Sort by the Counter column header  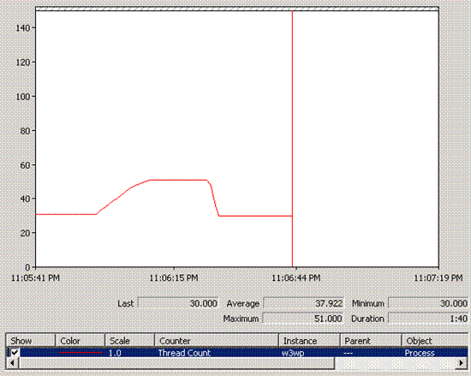pyautogui.click(x=217, y=341)
